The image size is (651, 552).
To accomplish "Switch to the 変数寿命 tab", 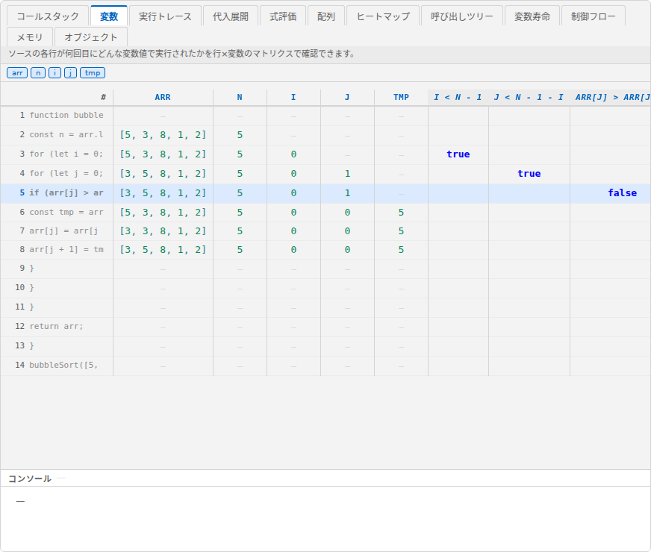I will tap(532, 16).
